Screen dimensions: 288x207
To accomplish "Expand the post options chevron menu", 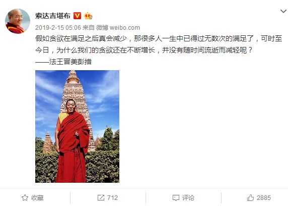I will point(283,11).
